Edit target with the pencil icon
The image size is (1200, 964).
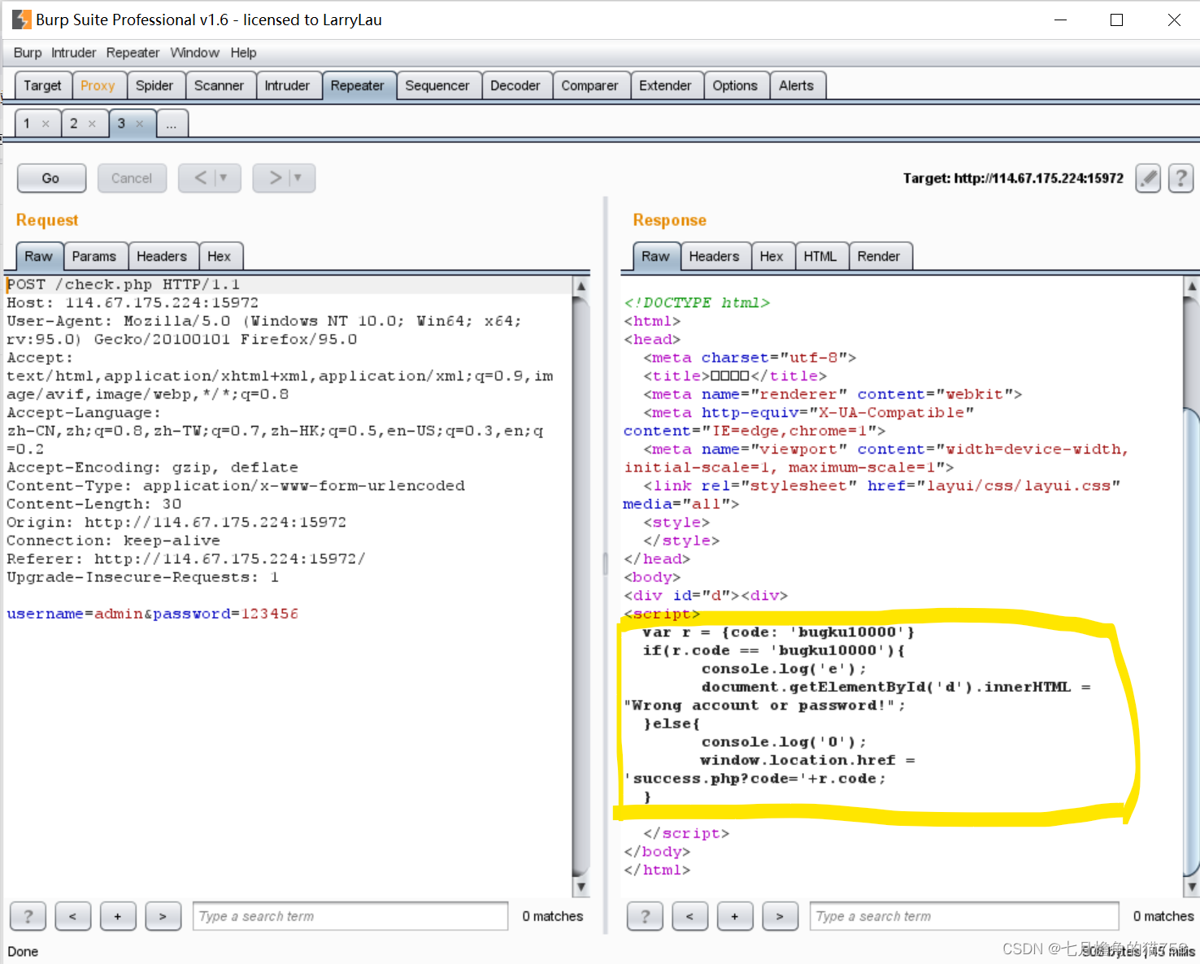click(x=1148, y=178)
